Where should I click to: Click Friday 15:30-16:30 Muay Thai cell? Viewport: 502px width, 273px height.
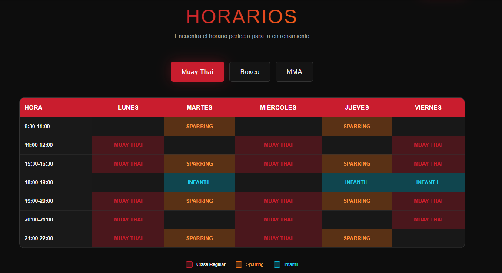tap(428, 163)
